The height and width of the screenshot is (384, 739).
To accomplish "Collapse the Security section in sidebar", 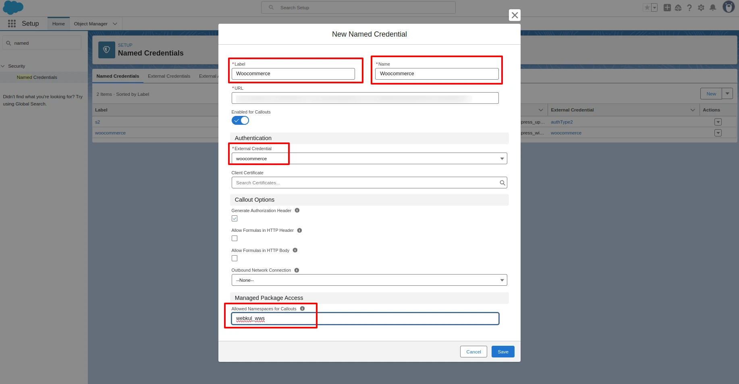I will pos(3,66).
